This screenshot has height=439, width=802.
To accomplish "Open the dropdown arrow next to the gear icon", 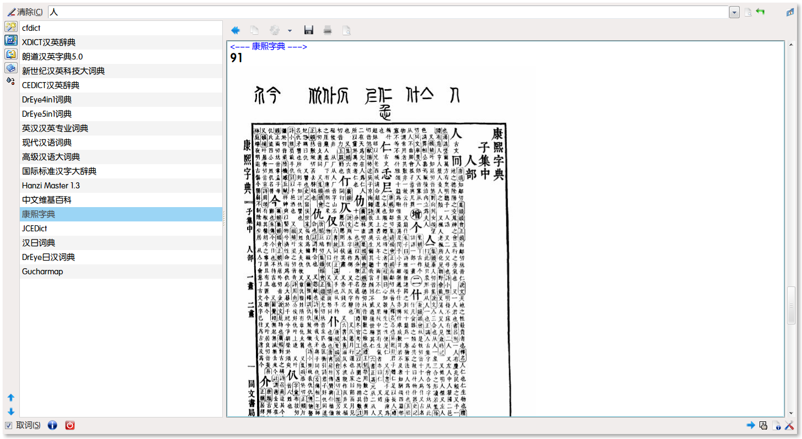I will pos(290,31).
